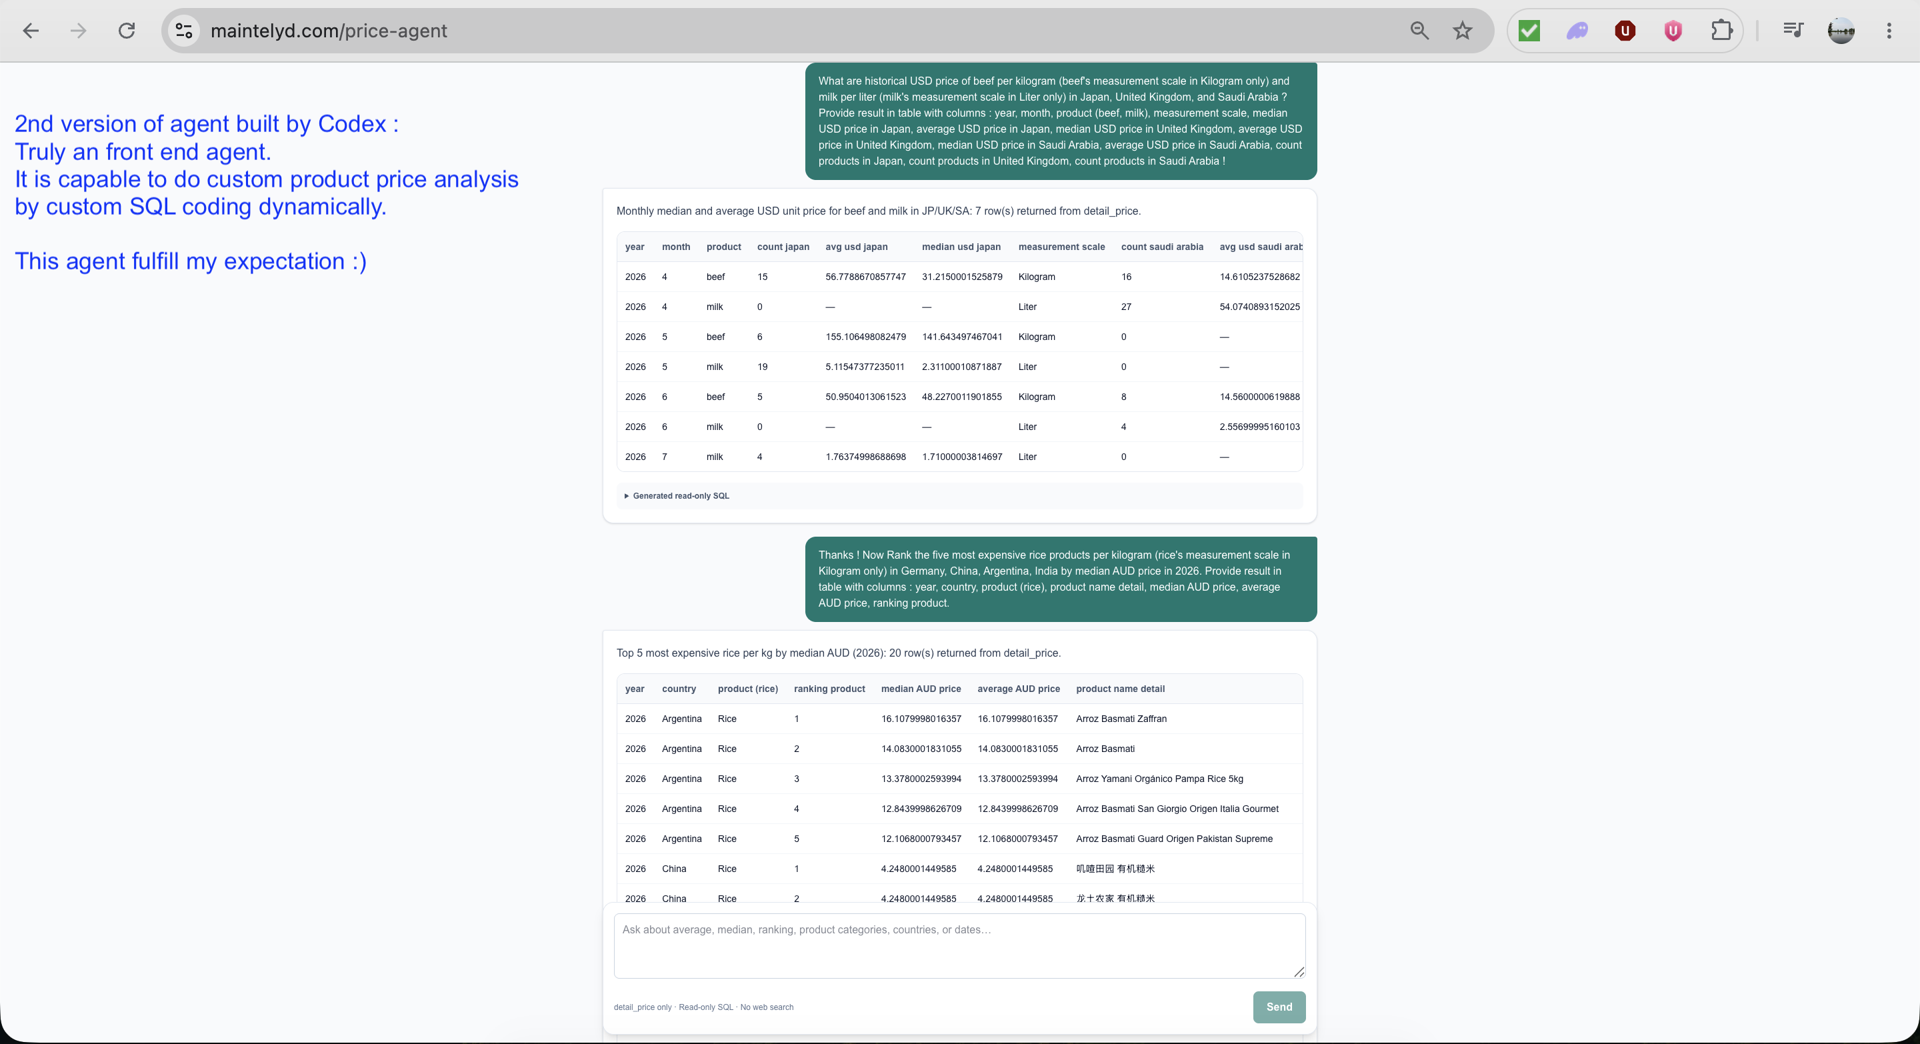Click the profile avatar picture

[1841, 31]
